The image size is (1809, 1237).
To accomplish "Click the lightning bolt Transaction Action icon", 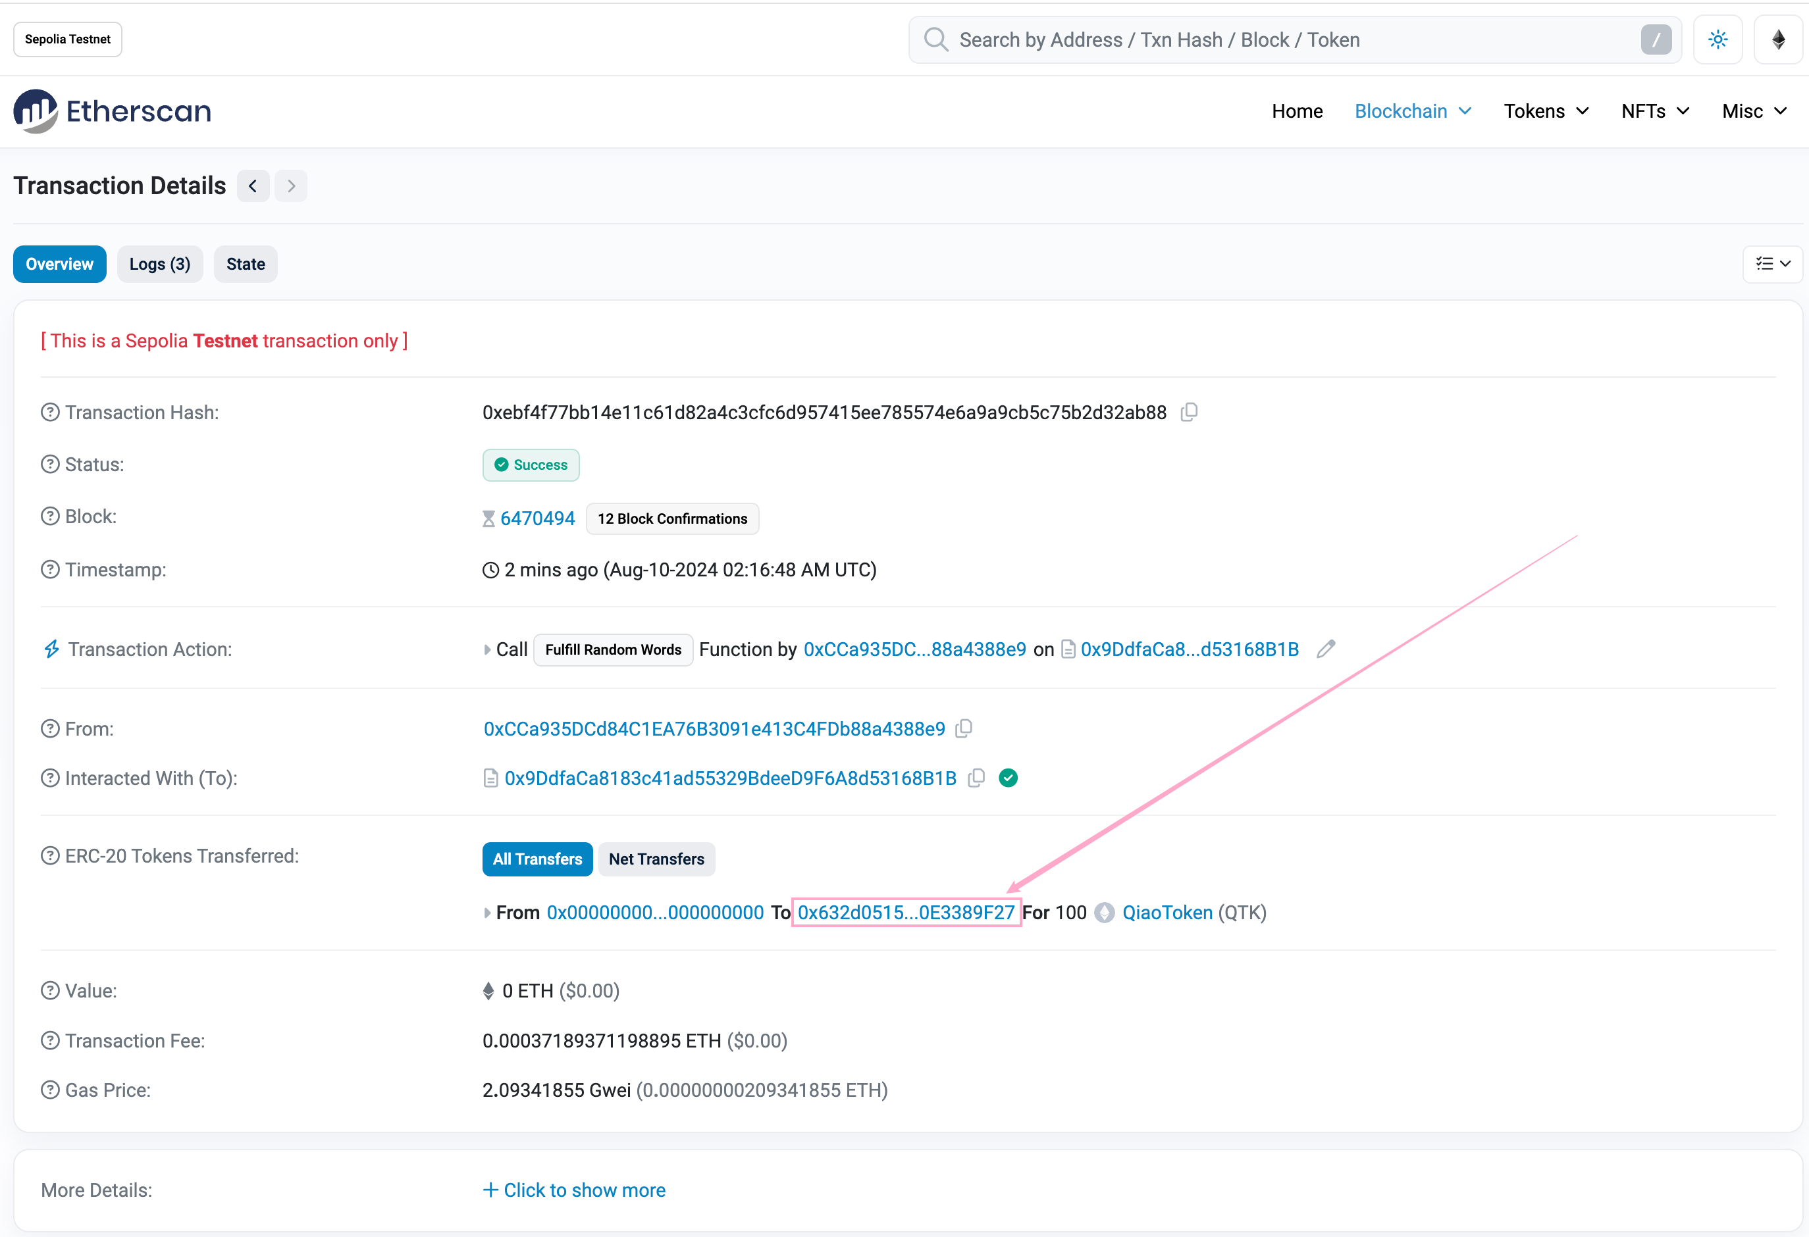I will click(x=51, y=649).
